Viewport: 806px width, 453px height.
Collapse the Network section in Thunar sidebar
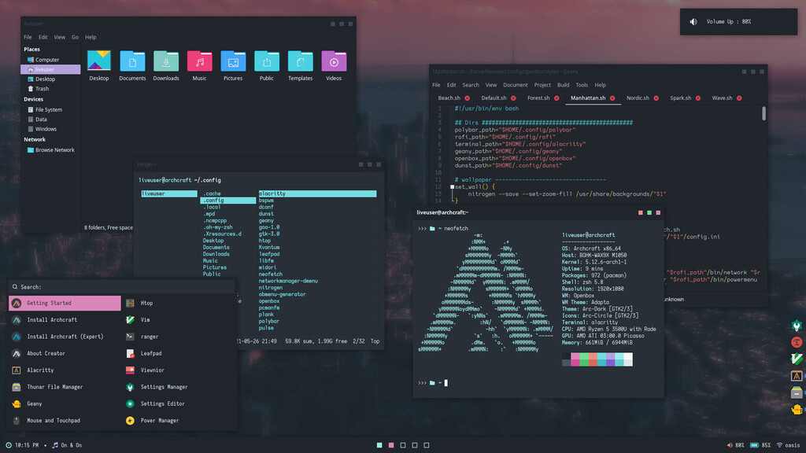pos(36,139)
